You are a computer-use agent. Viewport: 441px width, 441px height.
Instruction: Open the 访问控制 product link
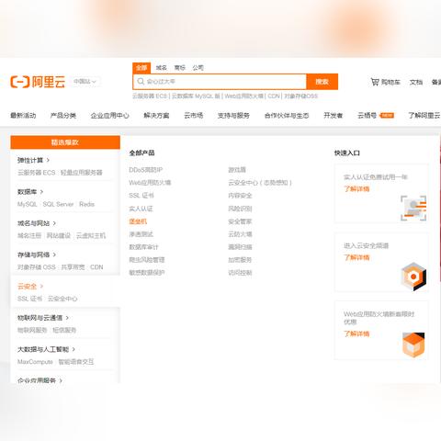(240, 273)
